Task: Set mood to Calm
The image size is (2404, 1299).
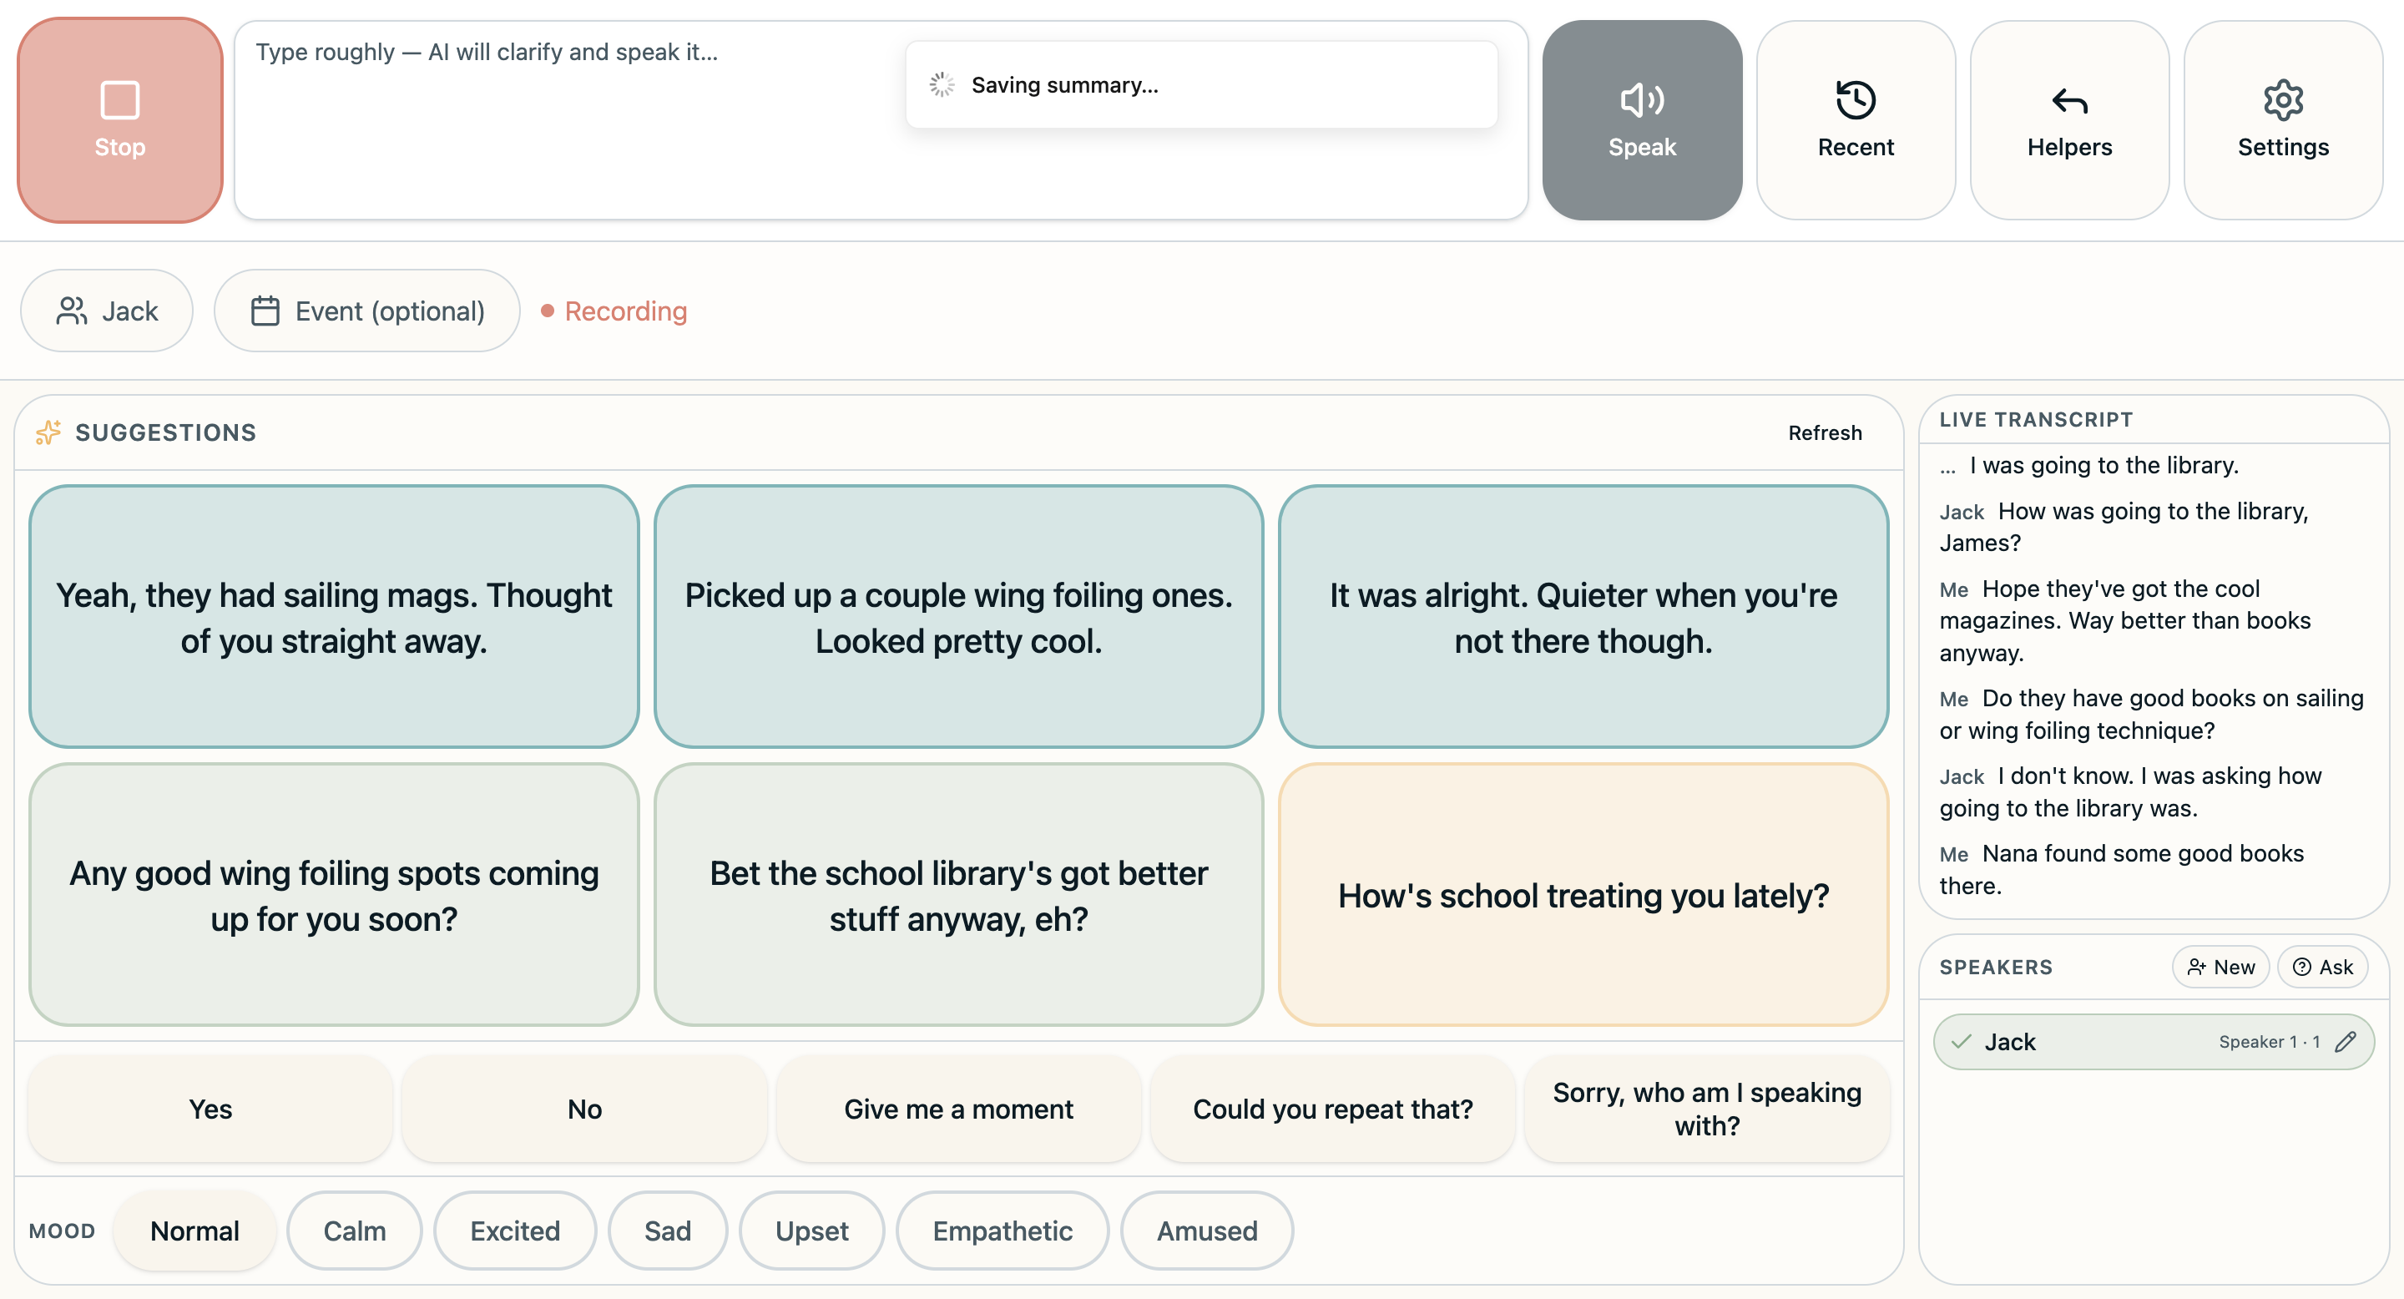Action: click(355, 1230)
